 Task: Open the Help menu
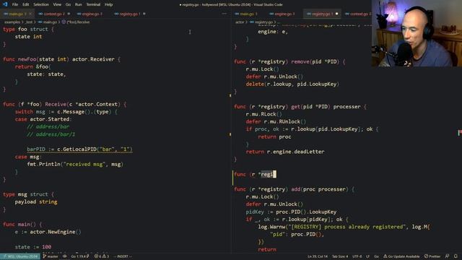[108, 4]
